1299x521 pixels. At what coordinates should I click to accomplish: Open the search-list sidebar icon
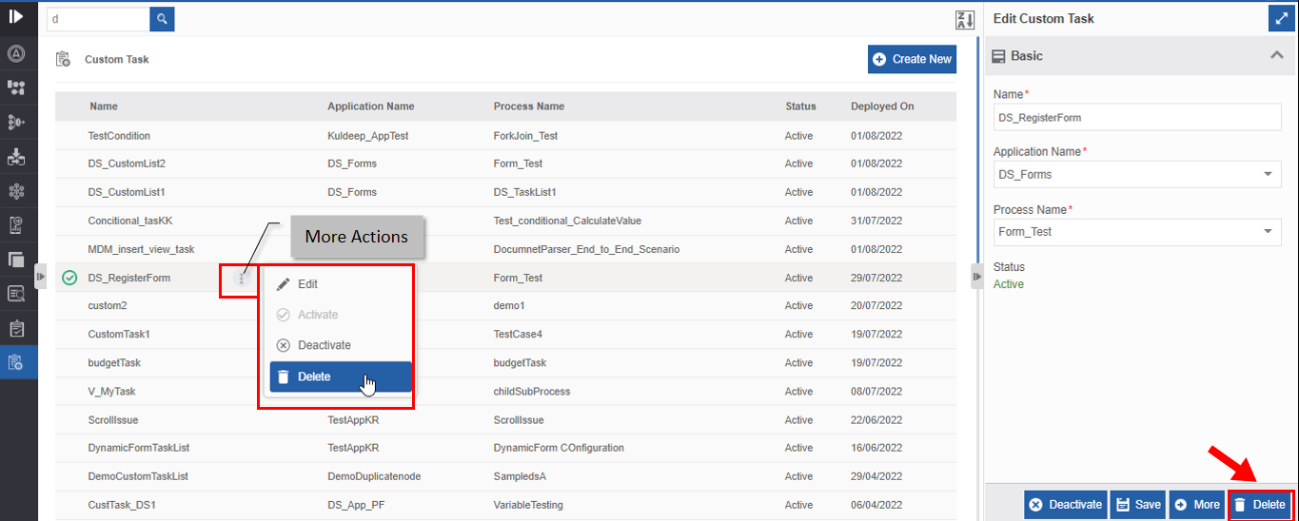tap(16, 294)
